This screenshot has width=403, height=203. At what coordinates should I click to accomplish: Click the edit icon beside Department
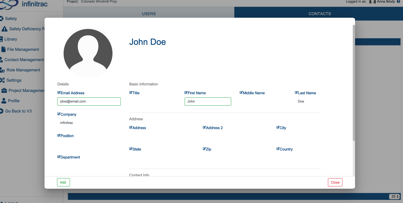59,157
